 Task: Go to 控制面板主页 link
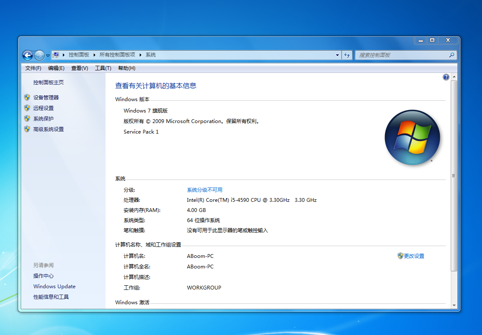pyautogui.click(x=49, y=83)
